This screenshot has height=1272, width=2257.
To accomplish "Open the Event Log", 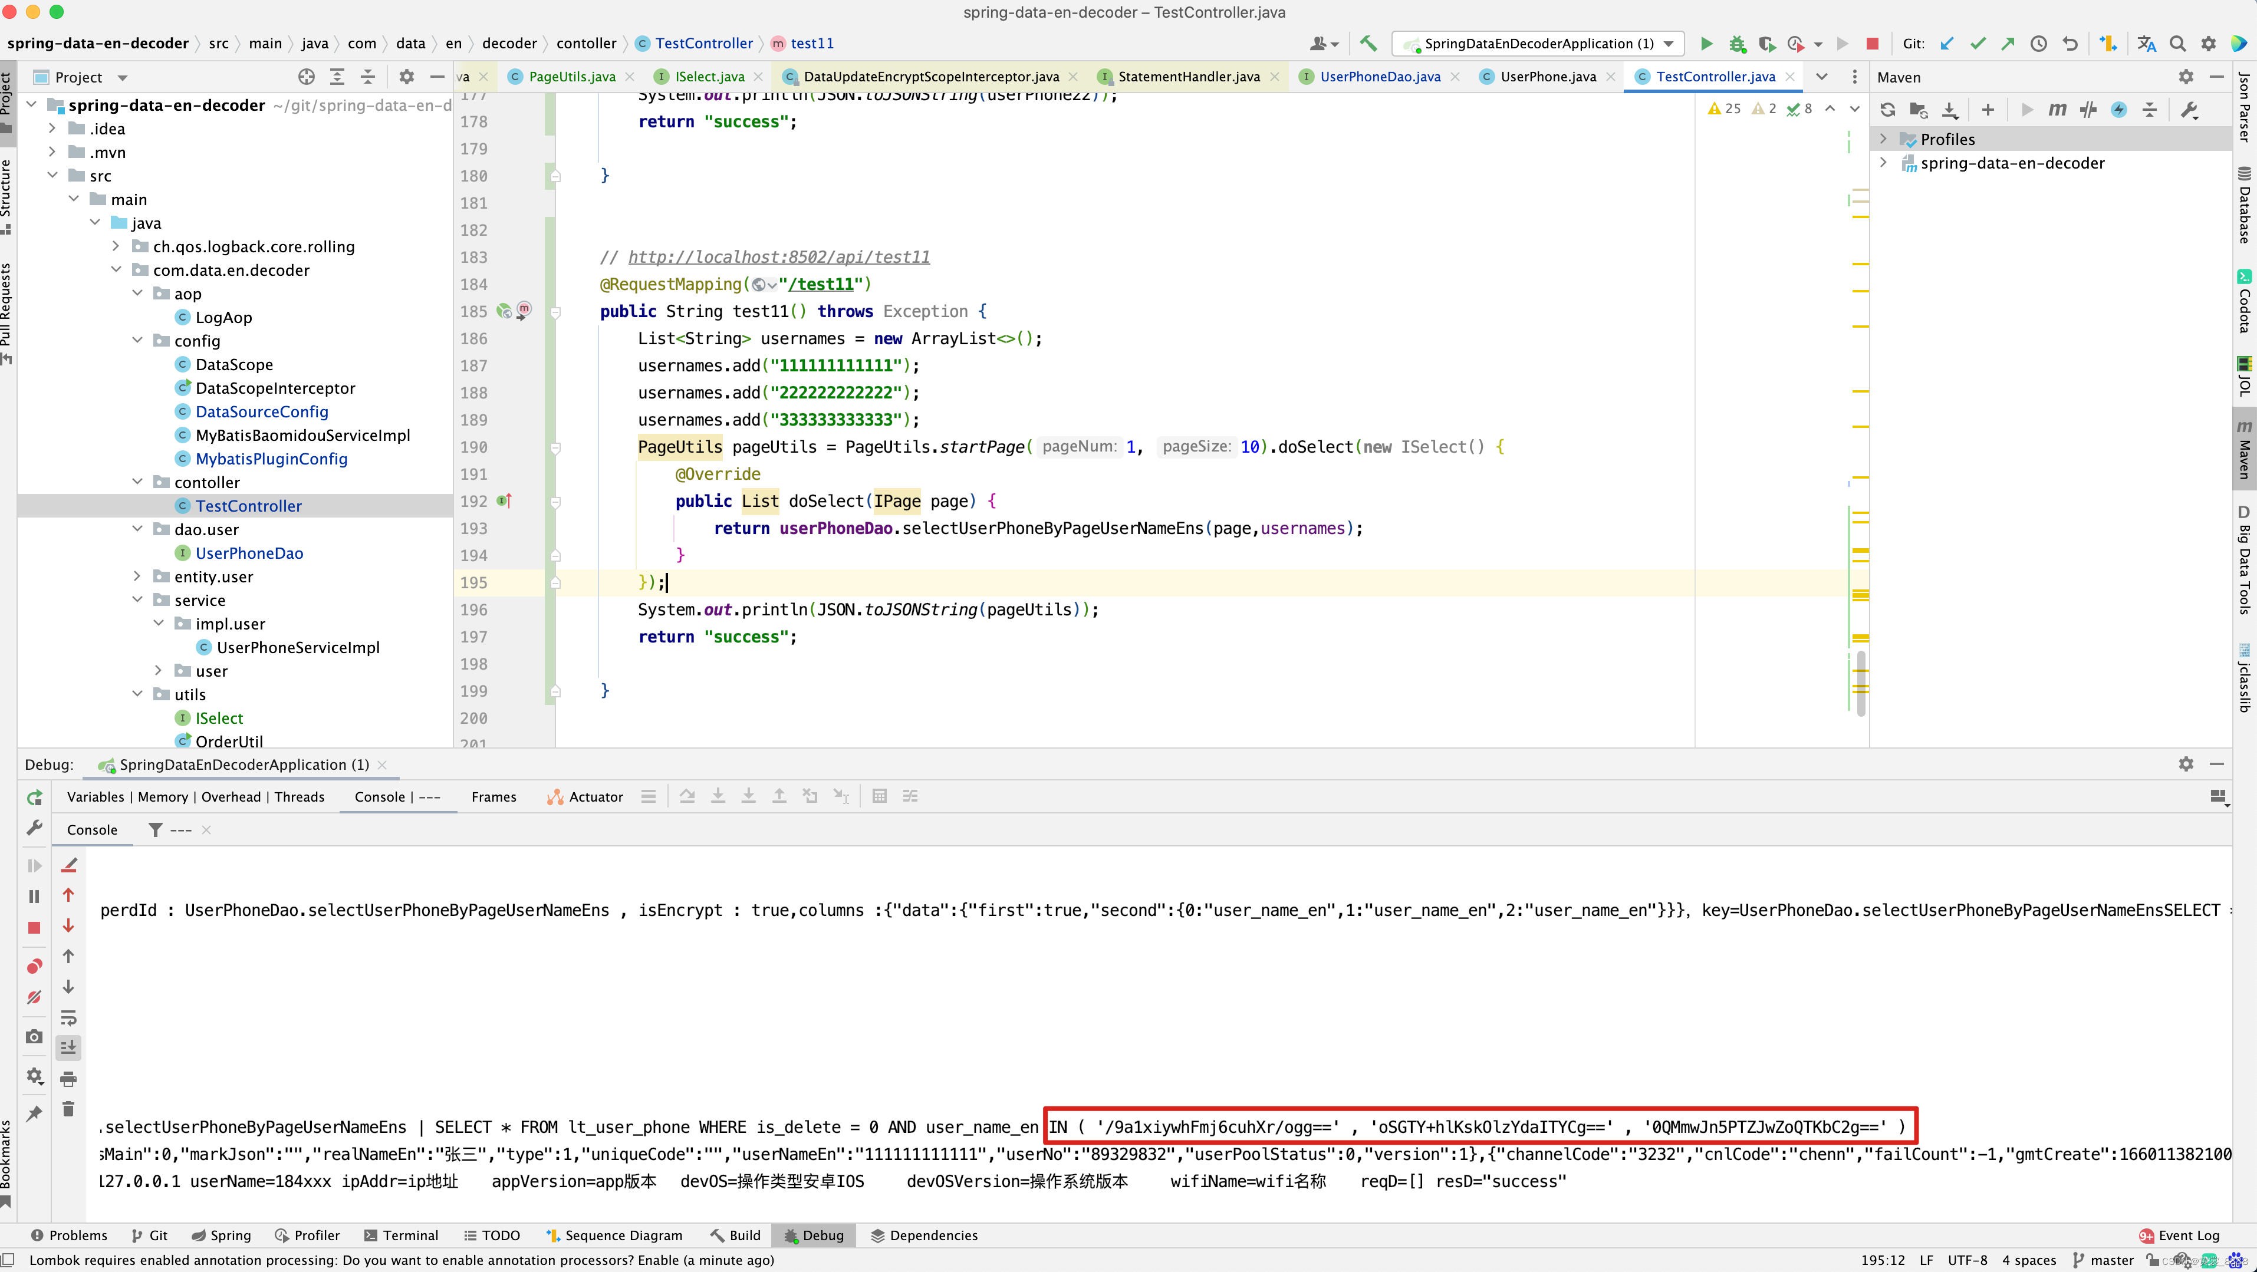I will [x=2179, y=1235].
